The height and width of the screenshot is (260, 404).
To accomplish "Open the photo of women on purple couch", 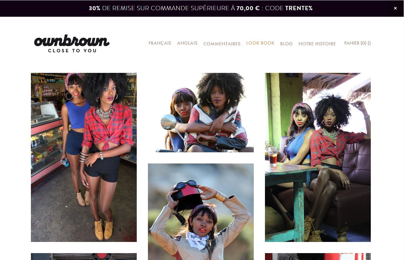I will [x=318, y=157].
